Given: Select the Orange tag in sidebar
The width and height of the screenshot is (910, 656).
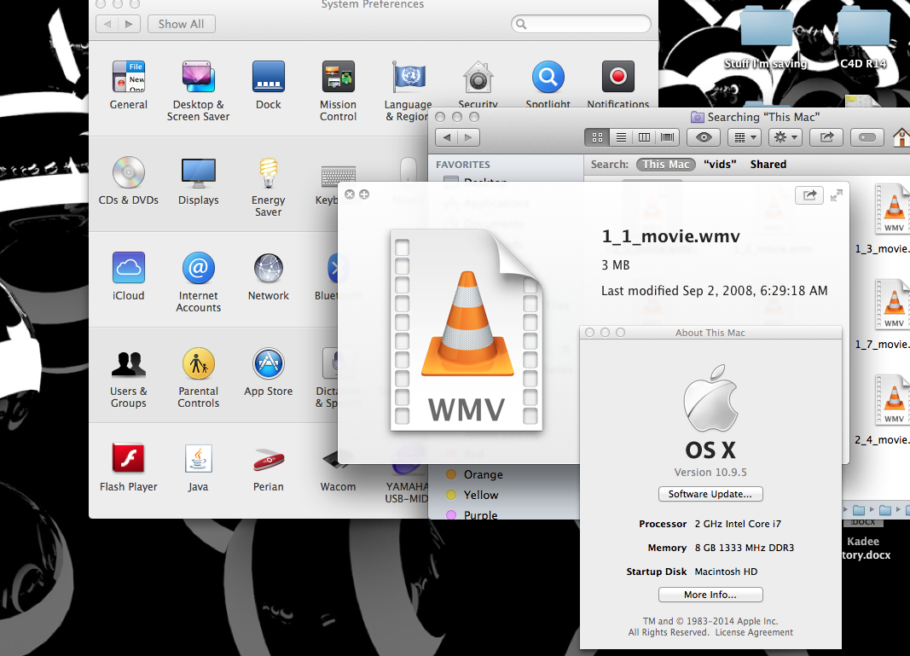Looking at the screenshot, I should tap(483, 474).
